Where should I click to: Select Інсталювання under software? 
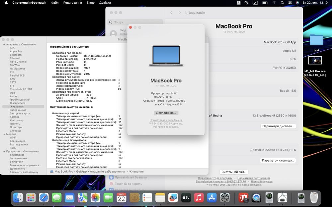[x=18, y=158]
